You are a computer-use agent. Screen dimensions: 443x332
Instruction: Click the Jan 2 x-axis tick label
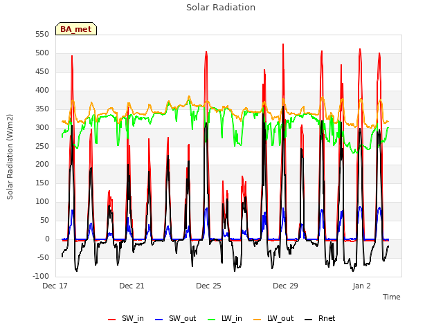point(361,286)
